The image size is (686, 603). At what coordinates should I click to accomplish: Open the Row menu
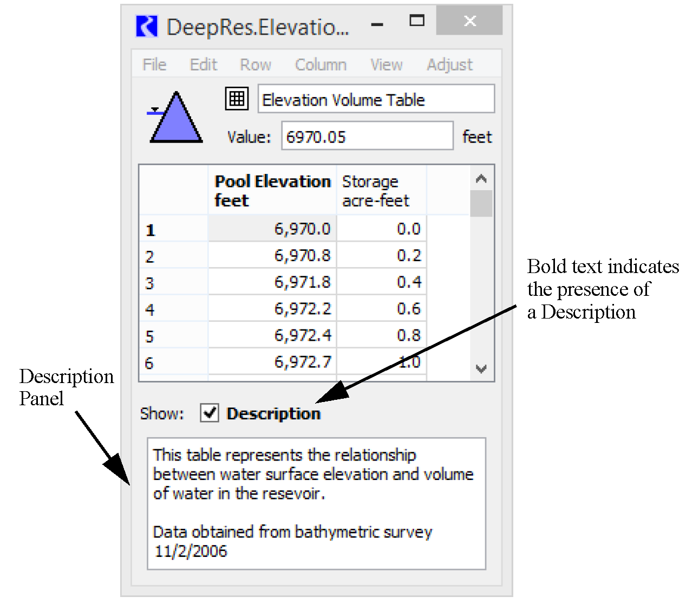click(256, 64)
